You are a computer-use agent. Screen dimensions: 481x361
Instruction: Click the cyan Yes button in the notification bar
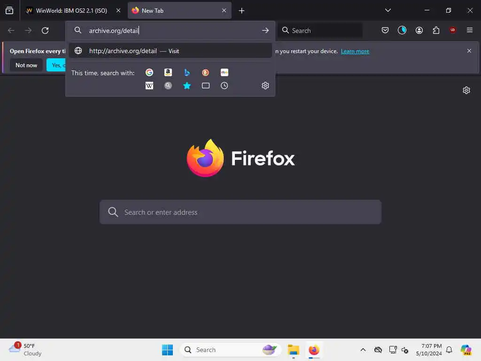(56, 65)
